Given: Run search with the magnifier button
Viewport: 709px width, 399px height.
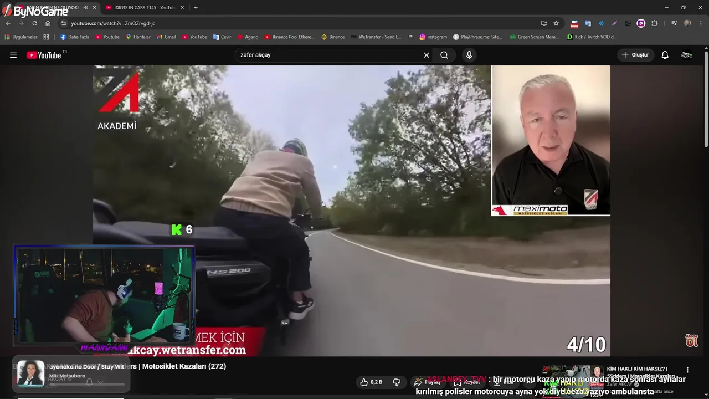Looking at the screenshot, I should (444, 55).
